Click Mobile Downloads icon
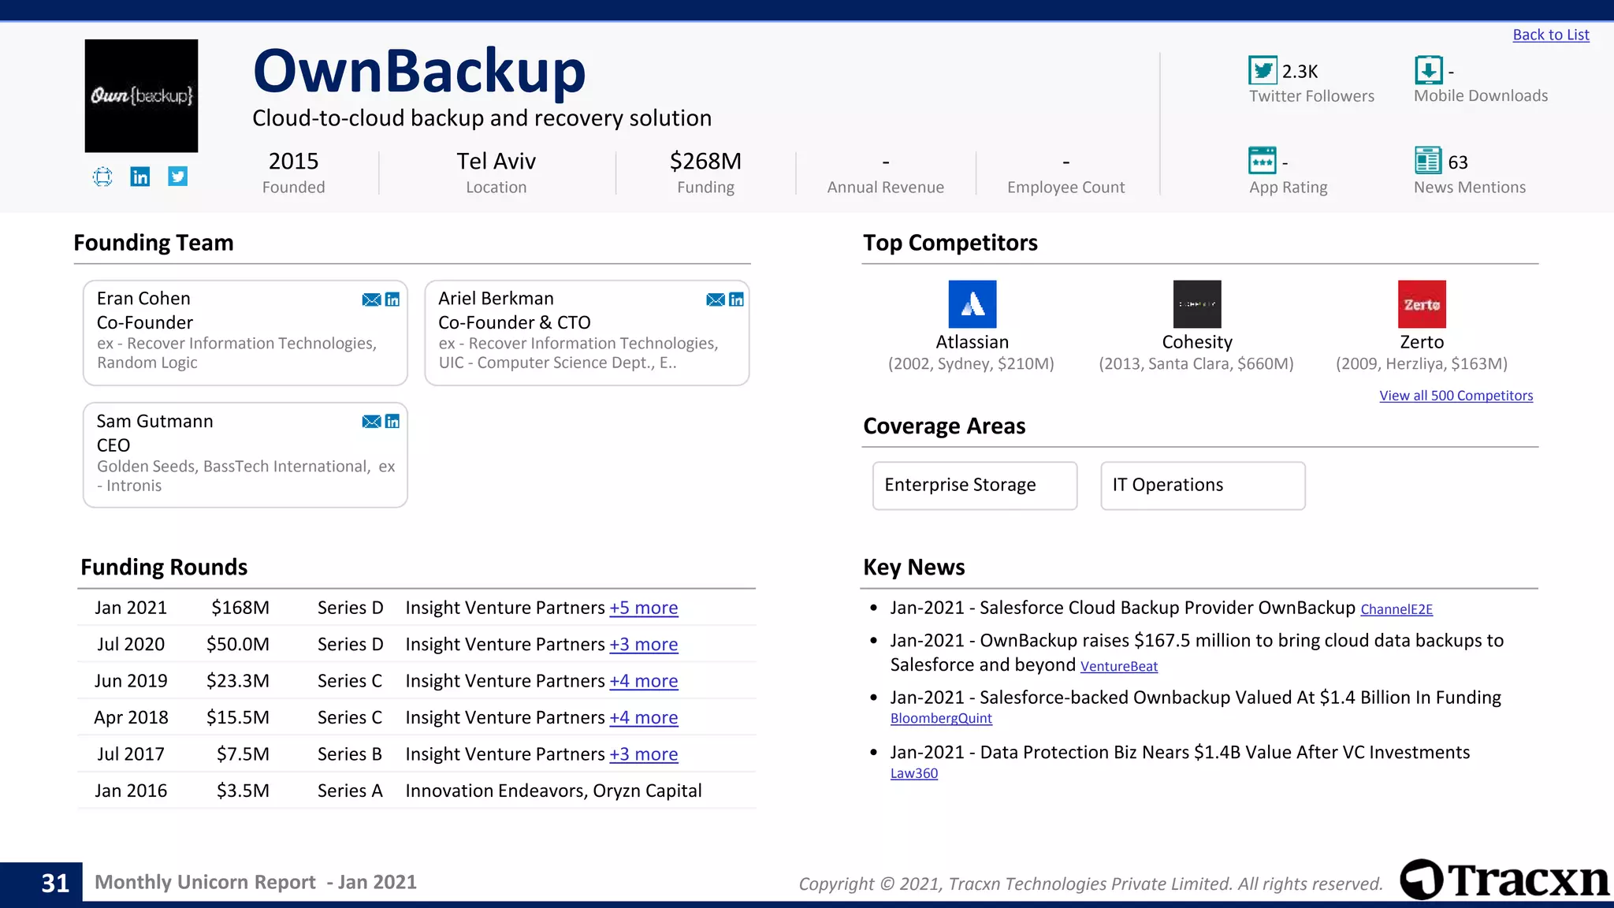Screen dimensions: 1614x908 coord(1429,70)
